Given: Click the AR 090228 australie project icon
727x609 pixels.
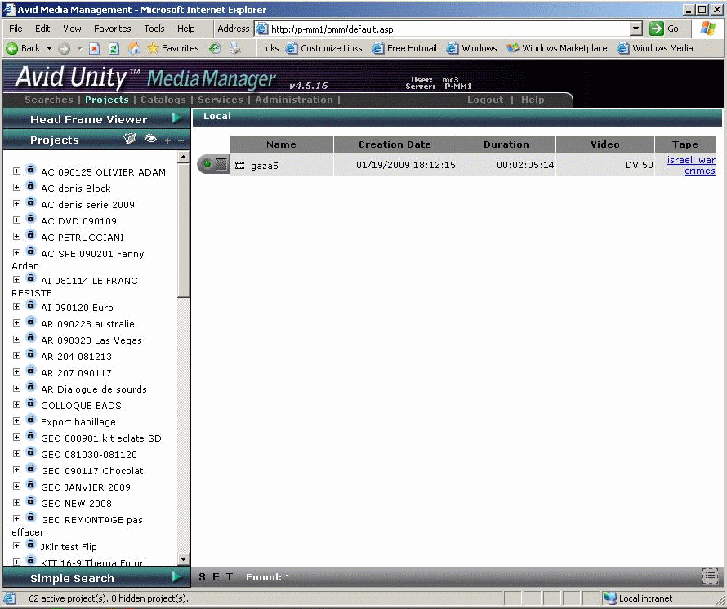Looking at the screenshot, I should pos(30,322).
